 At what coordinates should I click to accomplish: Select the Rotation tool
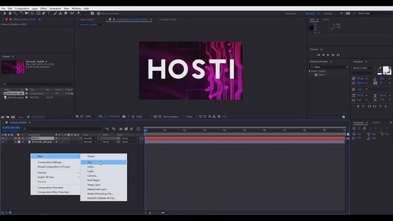pos(21,14)
